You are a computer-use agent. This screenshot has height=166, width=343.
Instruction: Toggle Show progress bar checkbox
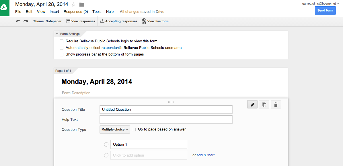click(x=61, y=54)
